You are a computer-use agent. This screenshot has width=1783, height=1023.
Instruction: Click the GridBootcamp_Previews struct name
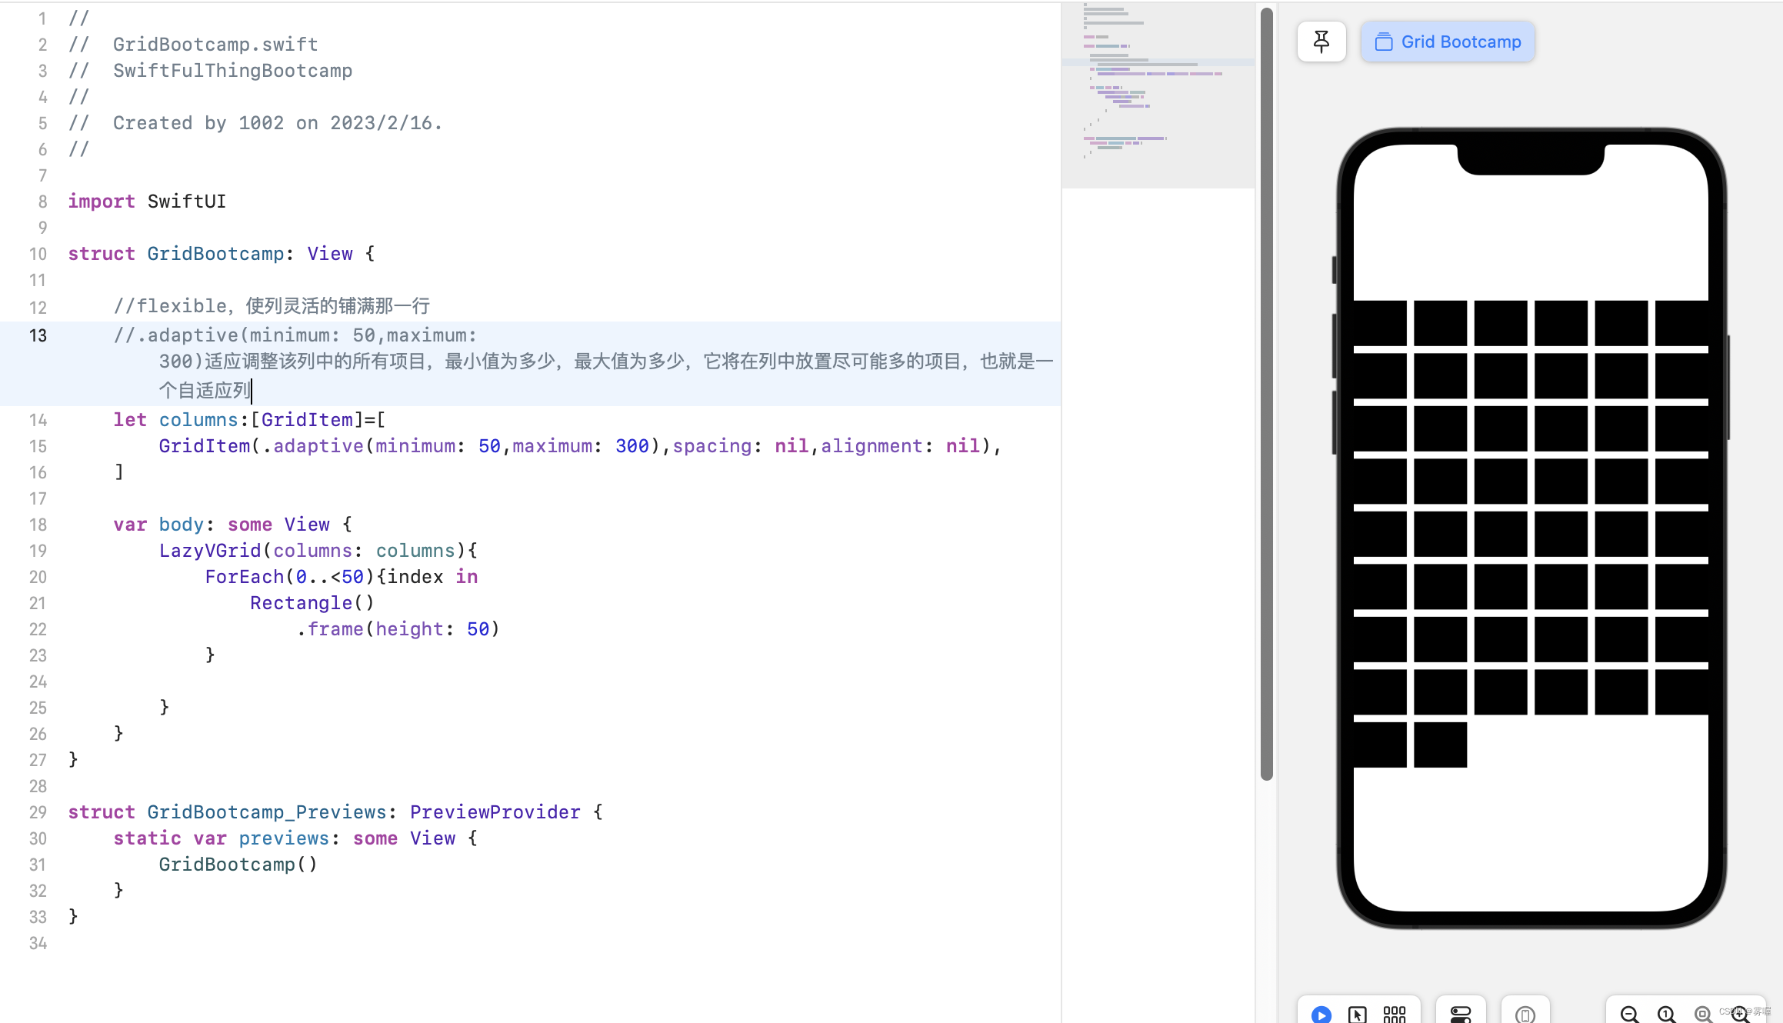coord(266,812)
